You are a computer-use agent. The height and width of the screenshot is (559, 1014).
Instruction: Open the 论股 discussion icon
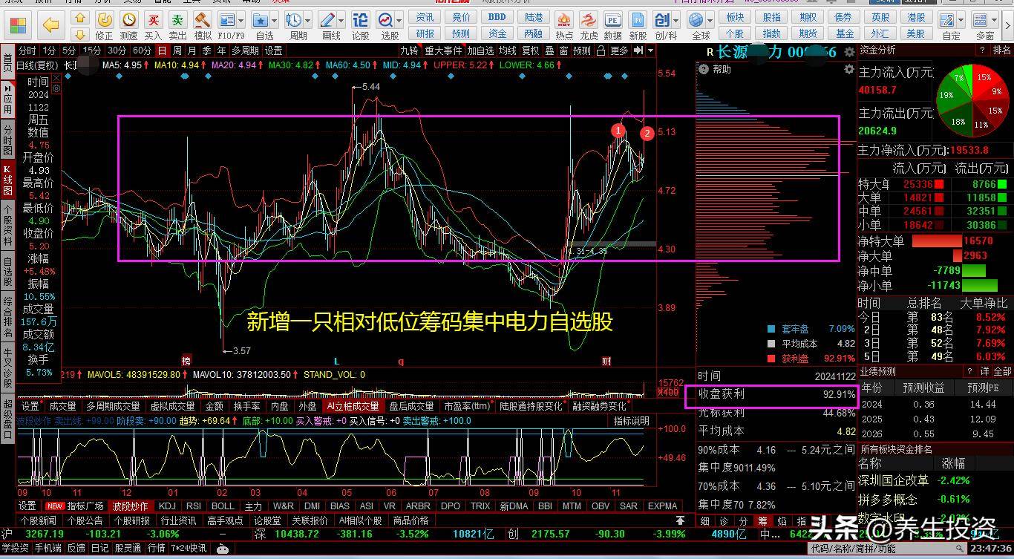361,20
